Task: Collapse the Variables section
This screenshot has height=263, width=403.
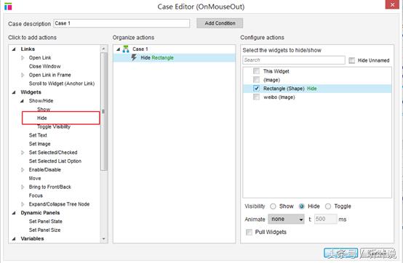Action: point(14,238)
